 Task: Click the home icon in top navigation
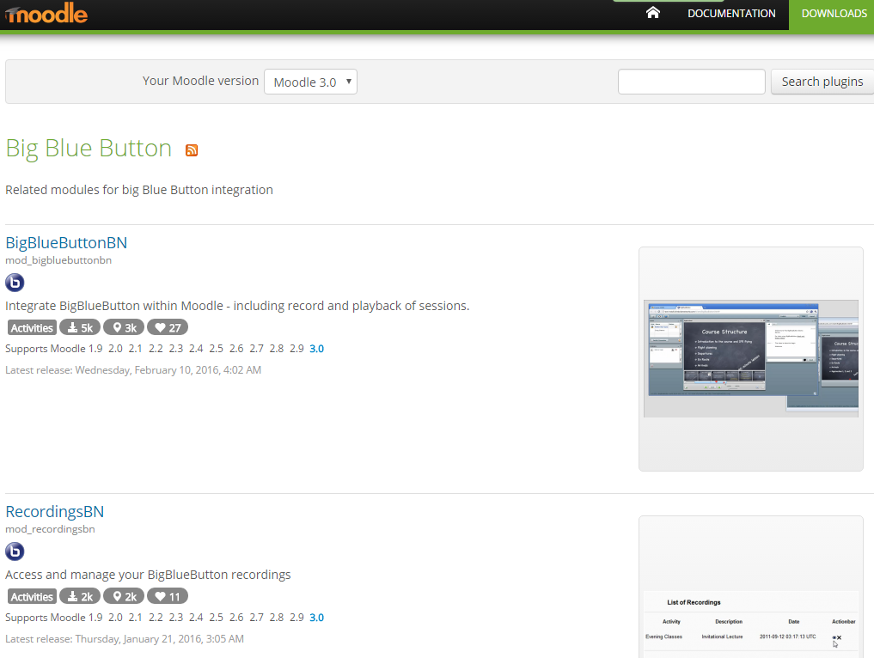point(653,13)
